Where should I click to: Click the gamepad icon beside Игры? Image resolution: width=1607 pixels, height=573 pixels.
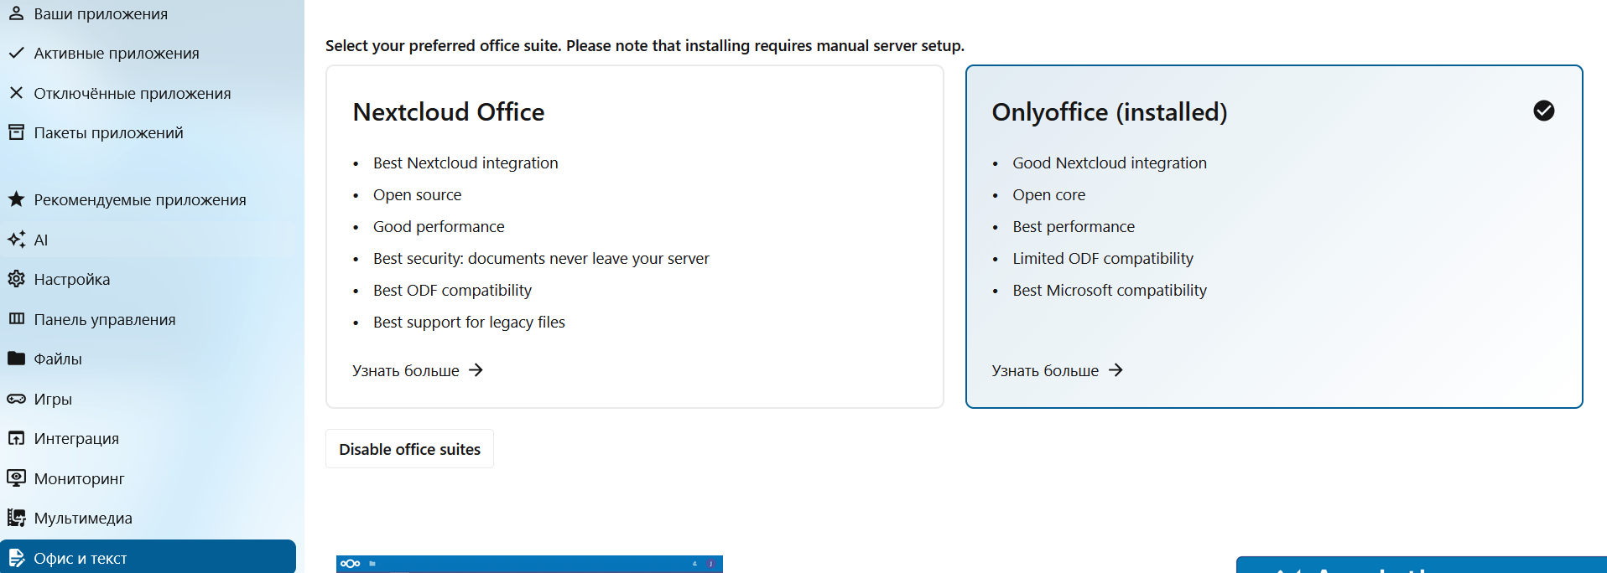pos(16,399)
